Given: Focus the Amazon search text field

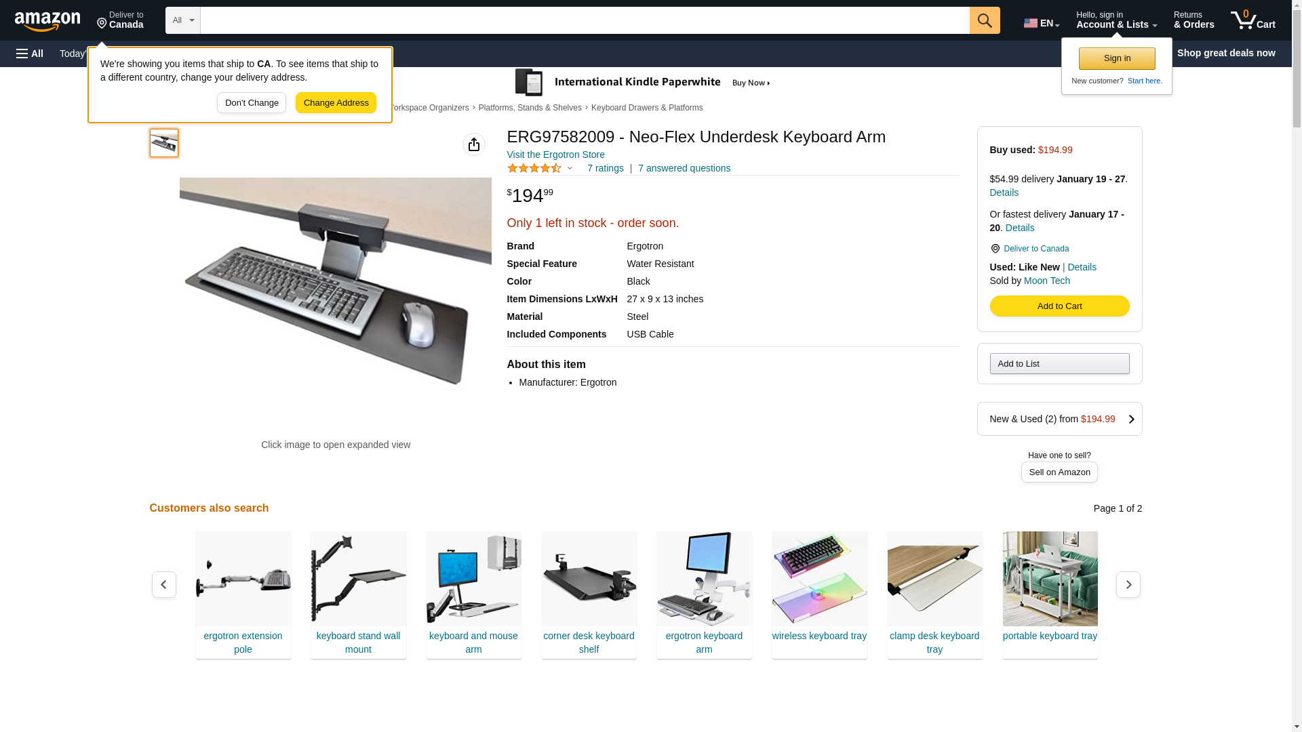Looking at the screenshot, I should (585, 20).
